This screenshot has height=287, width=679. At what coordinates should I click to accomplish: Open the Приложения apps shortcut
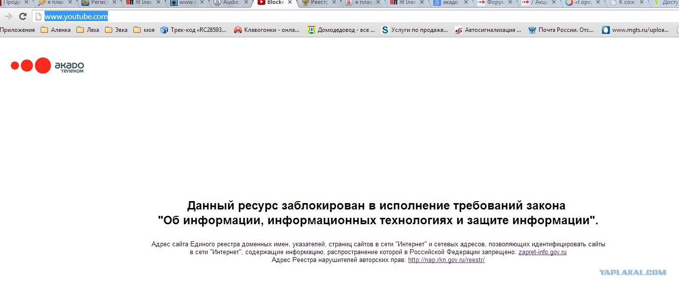coord(18,30)
